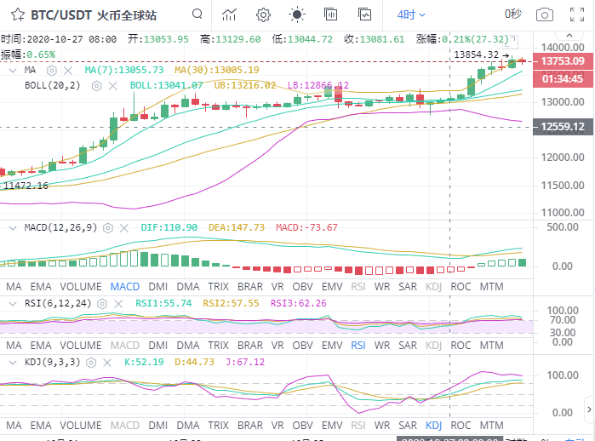This screenshot has width=595, height=441.
Task: Open MA indicator settings
Action: [x=52, y=70]
